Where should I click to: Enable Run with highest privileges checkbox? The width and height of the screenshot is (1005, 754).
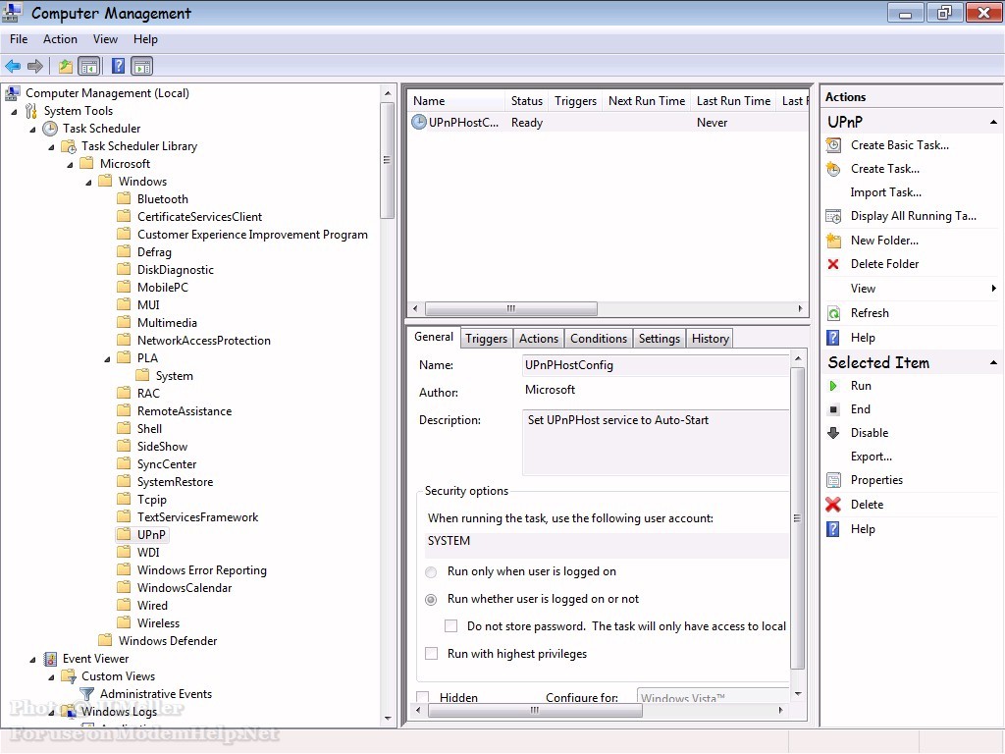tap(432, 653)
